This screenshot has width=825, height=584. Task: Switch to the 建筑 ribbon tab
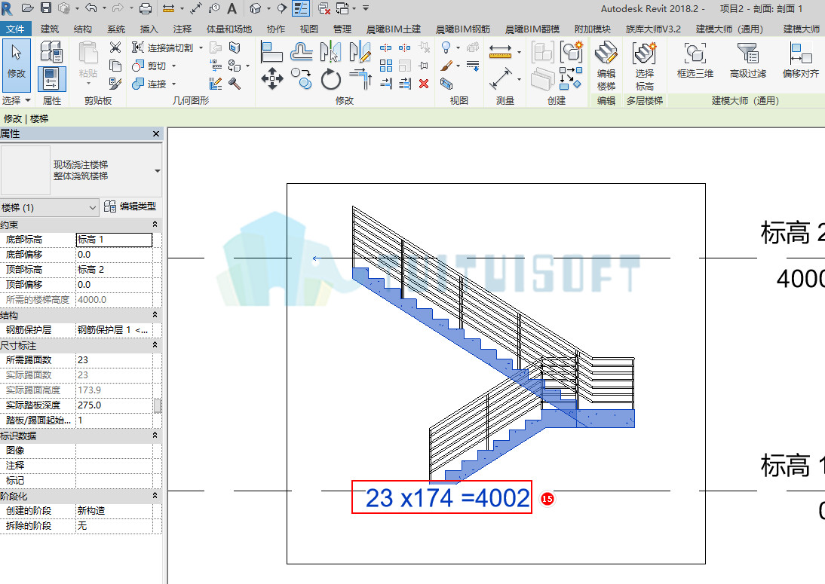click(x=50, y=29)
